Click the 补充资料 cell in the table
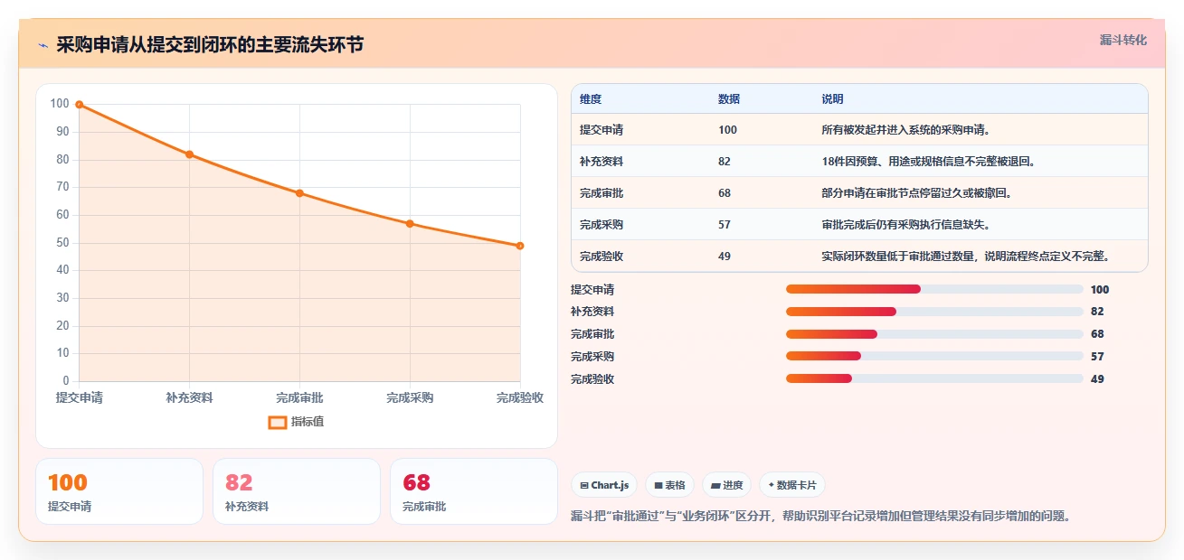The height and width of the screenshot is (560, 1184). click(601, 162)
